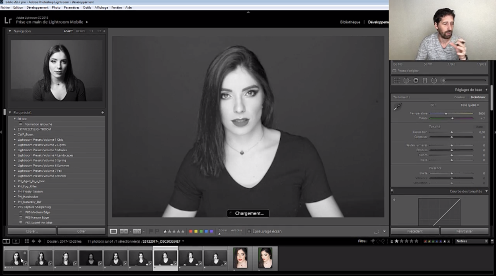The width and height of the screenshot is (496, 276).
Task: Click the loupe view icon in toolbar
Action: pos(113,231)
